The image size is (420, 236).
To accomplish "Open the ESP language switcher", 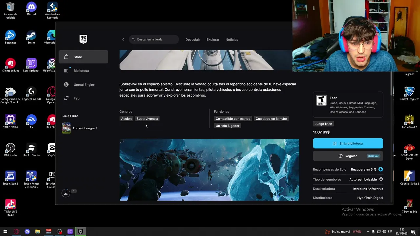I will click(x=390, y=232).
